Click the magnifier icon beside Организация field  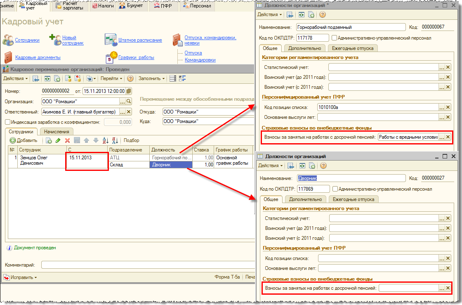point(129,102)
